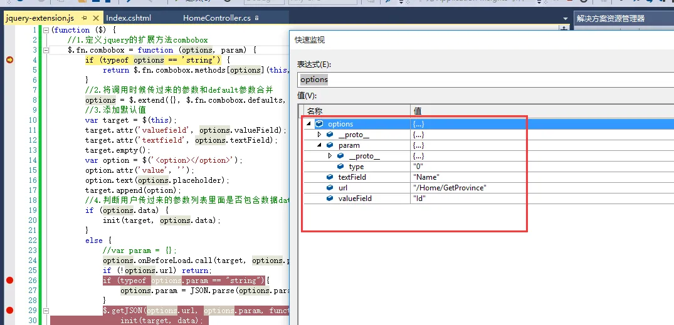Expand the __proto__ node under param
The height and width of the screenshot is (325, 674).
(330, 156)
